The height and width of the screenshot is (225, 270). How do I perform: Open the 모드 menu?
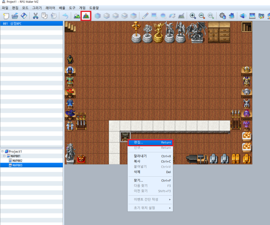click(x=25, y=8)
